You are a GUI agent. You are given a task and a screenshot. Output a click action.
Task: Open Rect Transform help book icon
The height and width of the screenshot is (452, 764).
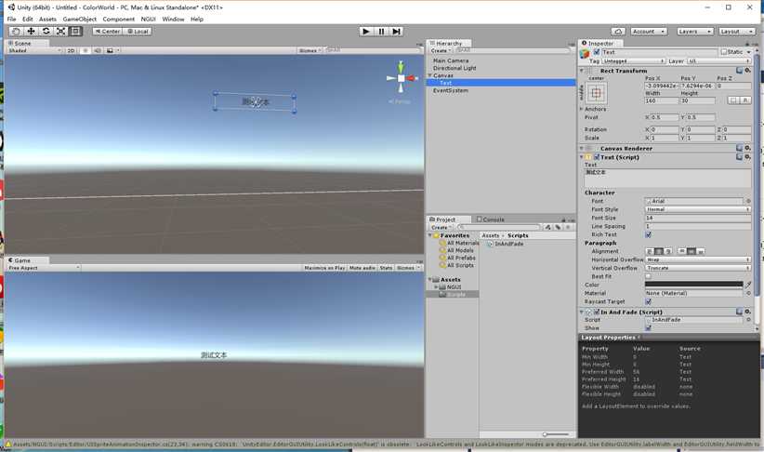(740, 71)
